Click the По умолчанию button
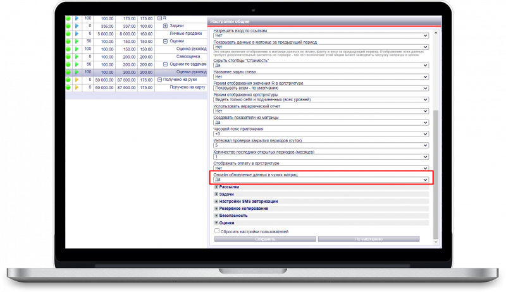The image size is (506, 292). click(369, 239)
